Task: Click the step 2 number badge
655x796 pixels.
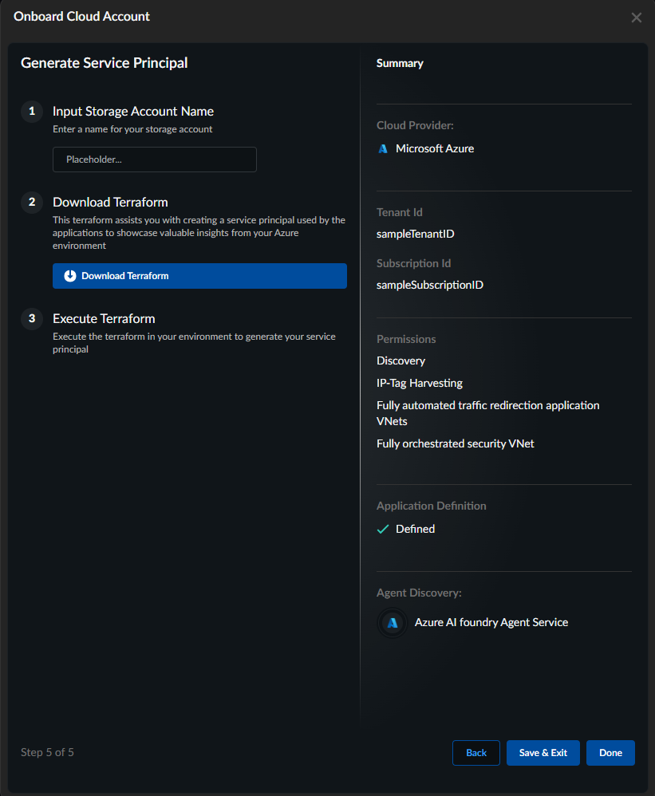Action: [x=32, y=203]
